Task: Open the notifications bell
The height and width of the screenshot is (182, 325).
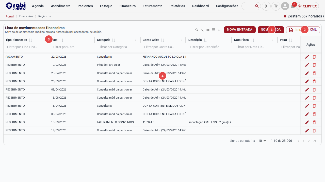Action: pyautogui.click(x=293, y=6)
